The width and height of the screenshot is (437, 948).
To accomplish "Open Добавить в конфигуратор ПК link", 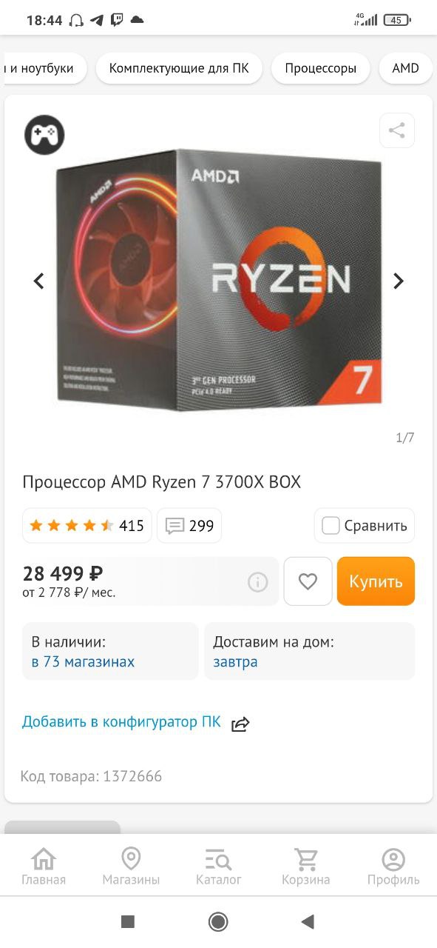I will click(x=121, y=722).
